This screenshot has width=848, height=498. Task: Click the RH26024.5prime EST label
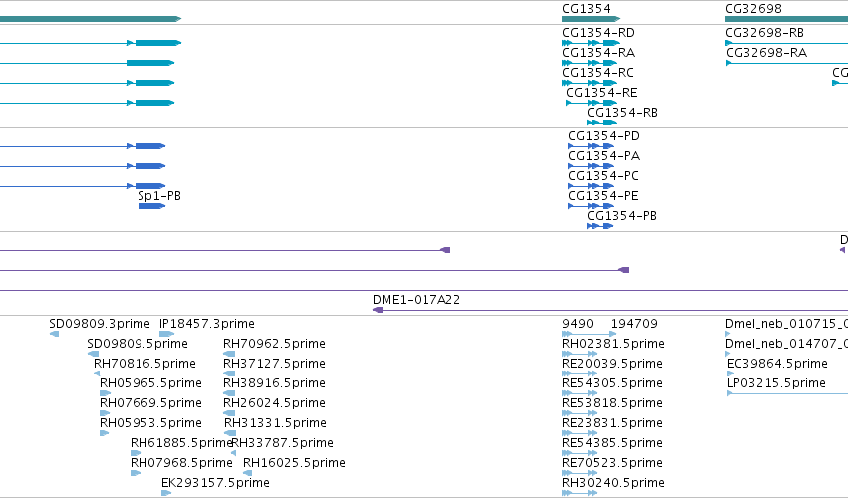(x=274, y=403)
